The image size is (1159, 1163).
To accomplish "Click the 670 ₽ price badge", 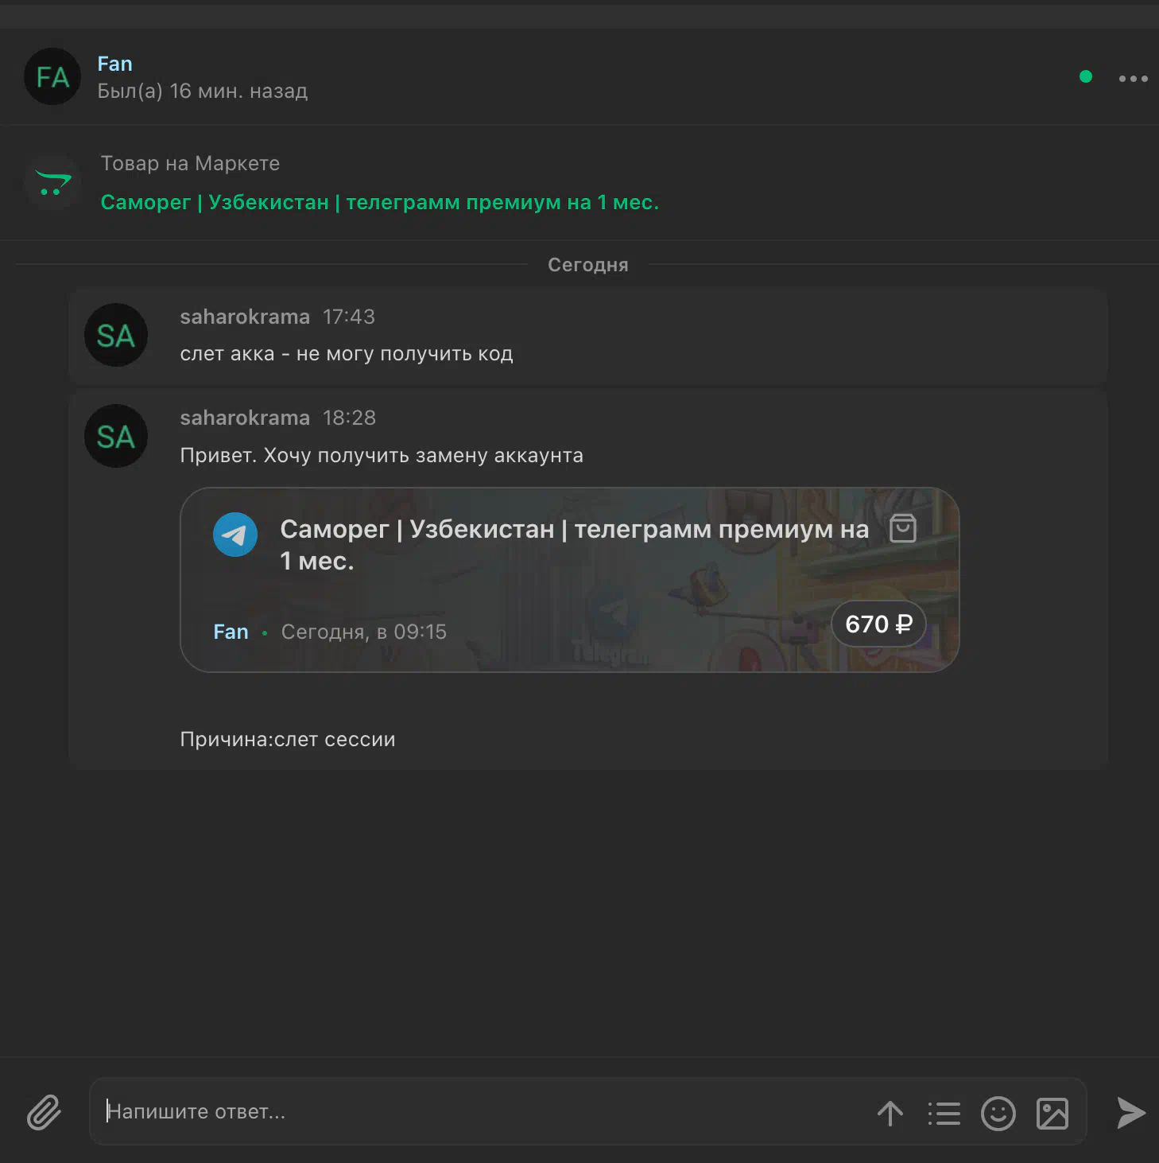I will coord(878,624).
